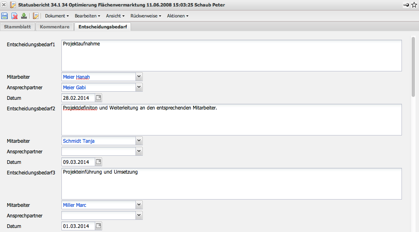Expand the Mitarbeiter dropdown showing Meier Hanah
This screenshot has width=419, height=232.
139,77
